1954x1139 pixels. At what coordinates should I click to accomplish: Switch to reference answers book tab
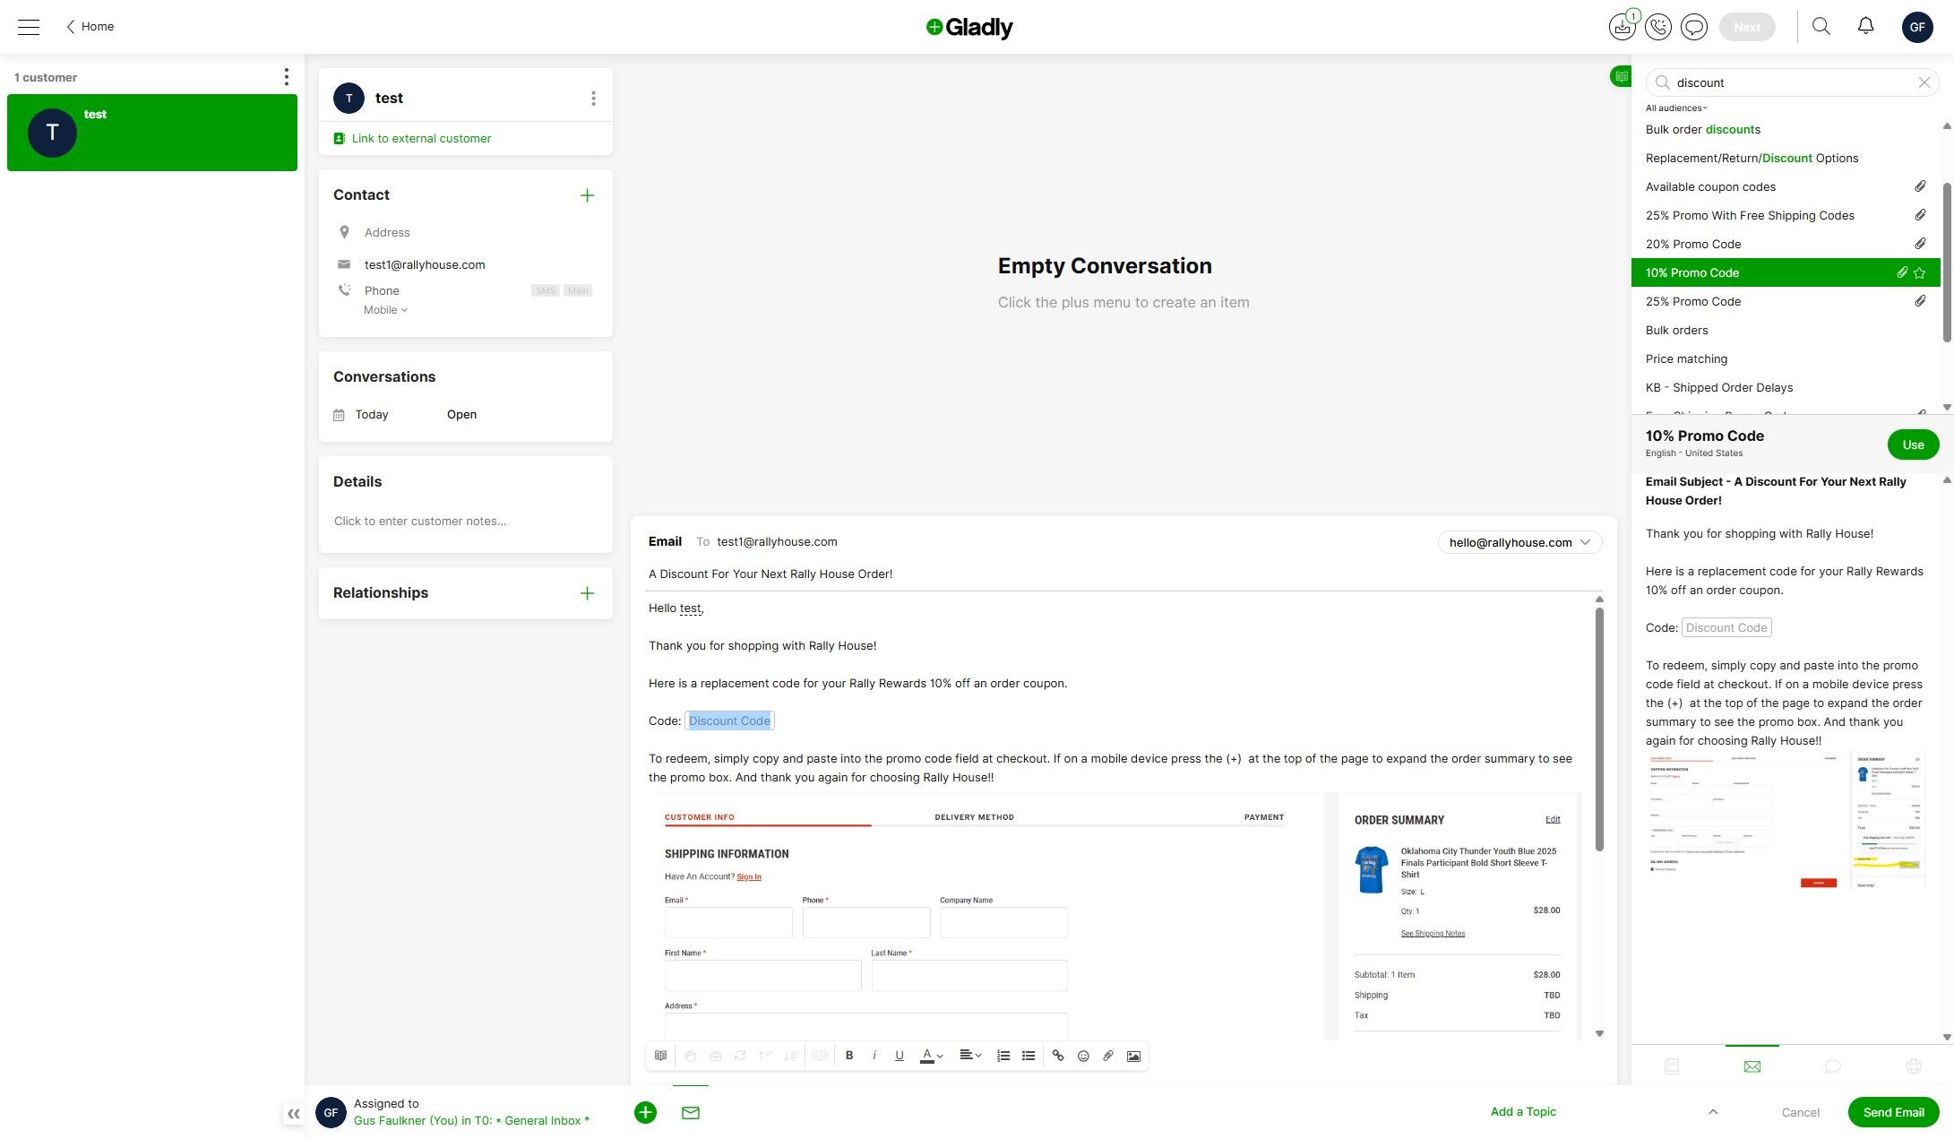click(x=1672, y=1066)
